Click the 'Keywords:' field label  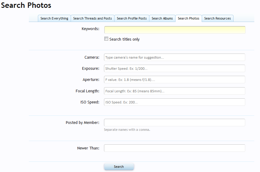tap(90, 29)
